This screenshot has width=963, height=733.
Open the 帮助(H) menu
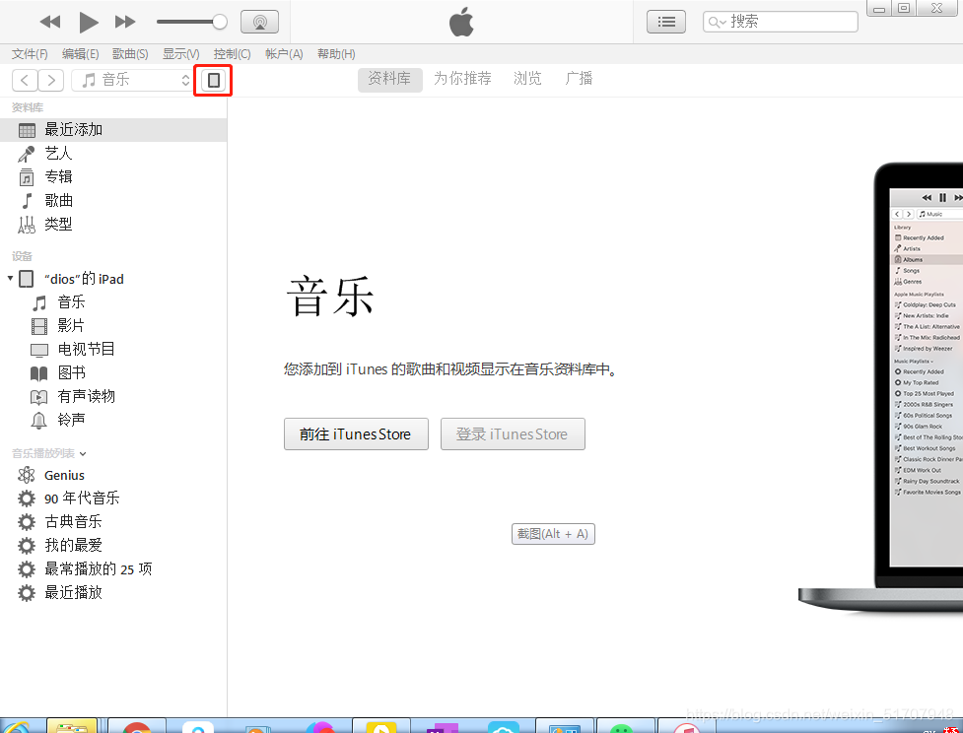tap(336, 54)
